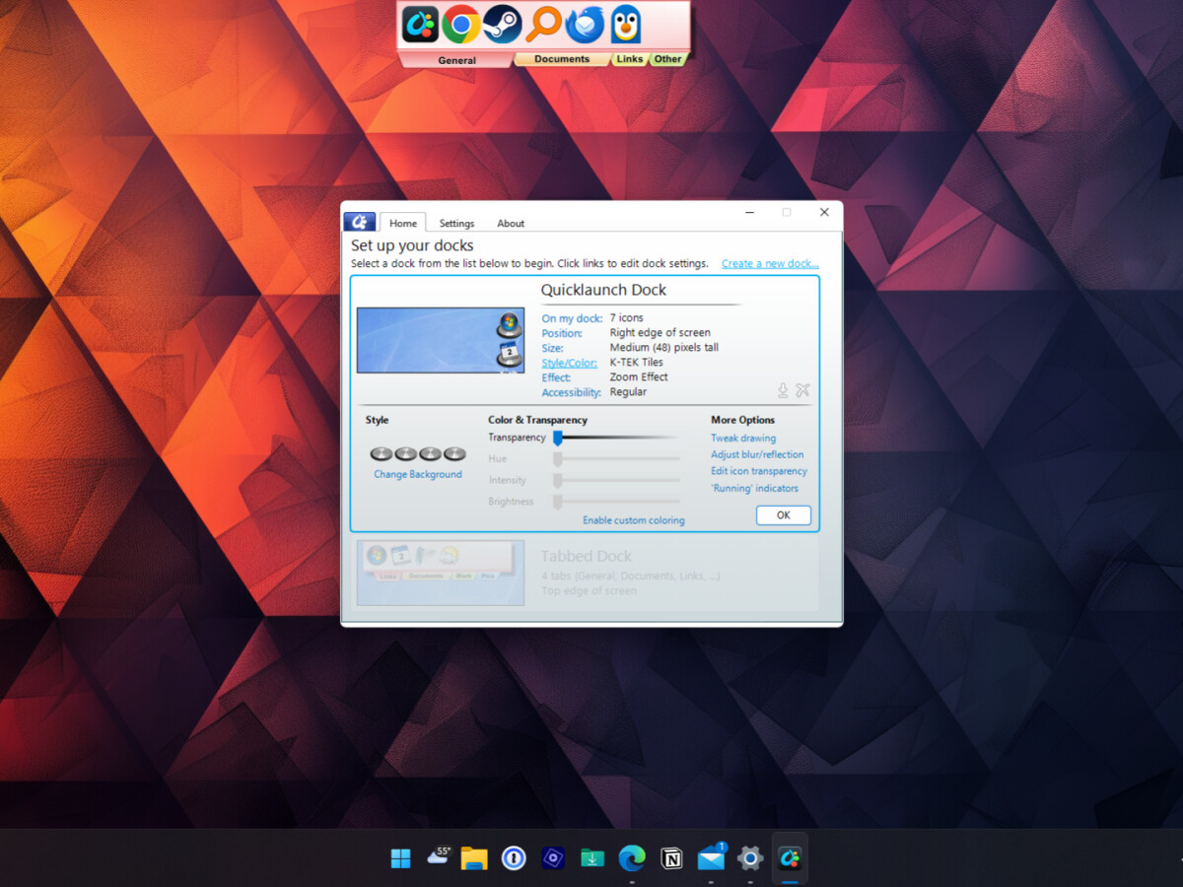
Task: Open File Explorer from the taskbar
Action: pos(474,858)
